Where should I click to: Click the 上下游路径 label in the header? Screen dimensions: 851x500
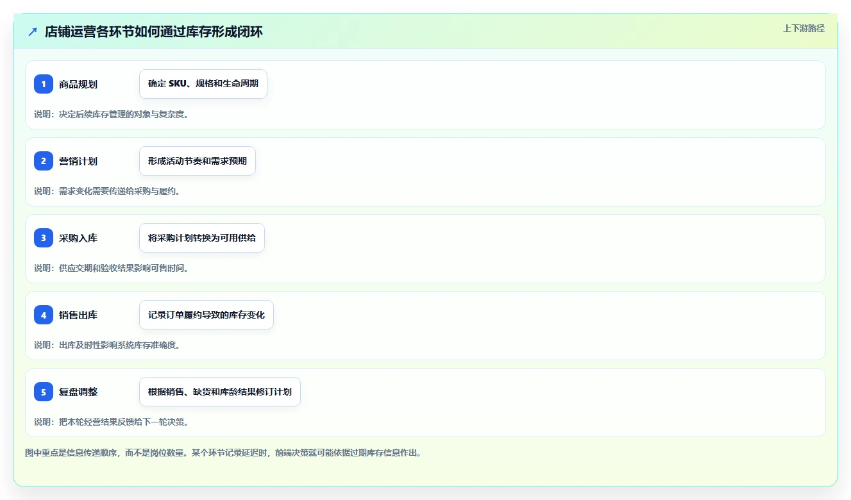point(804,28)
